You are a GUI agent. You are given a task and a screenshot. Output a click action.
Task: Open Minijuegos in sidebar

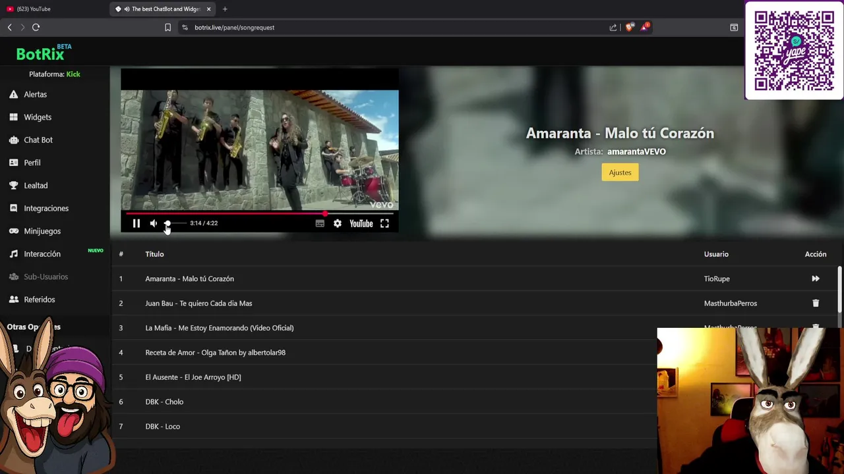(x=42, y=231)
